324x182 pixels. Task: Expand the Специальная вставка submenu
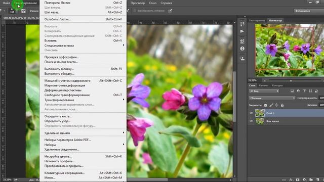click(x=84, y=45)
